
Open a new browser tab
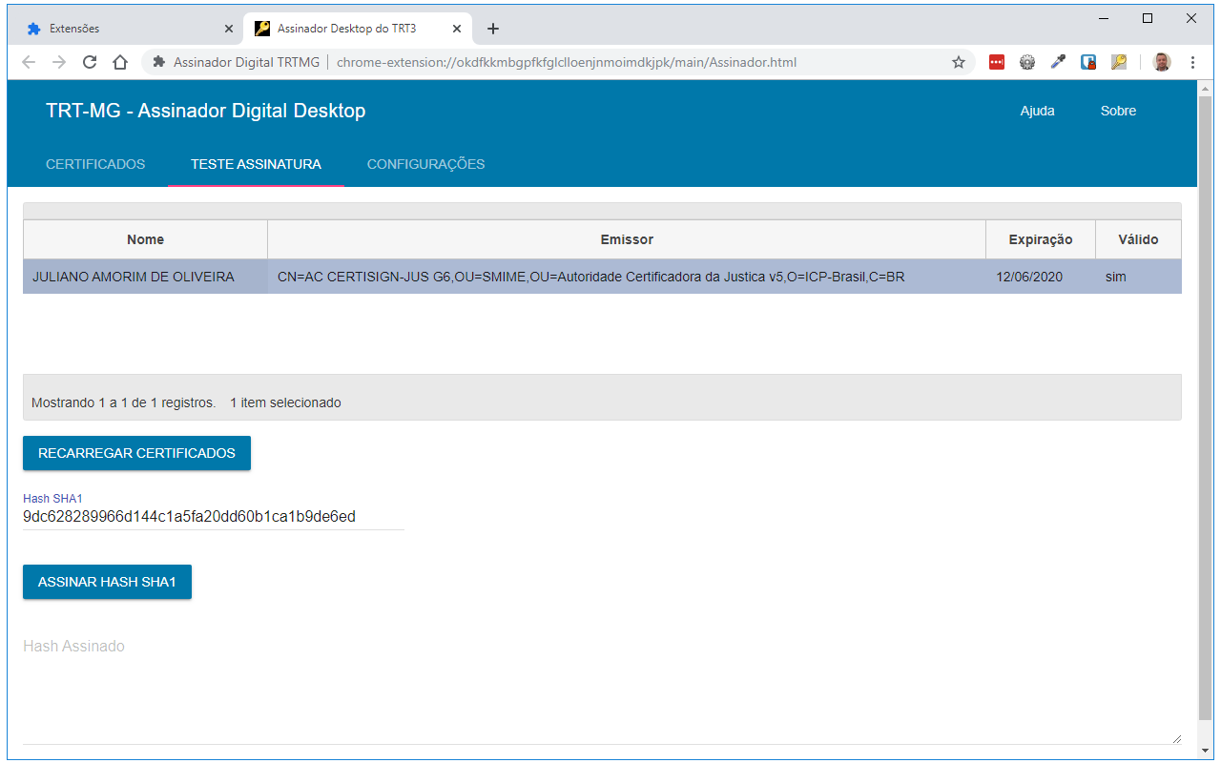[x=493, y=29]
